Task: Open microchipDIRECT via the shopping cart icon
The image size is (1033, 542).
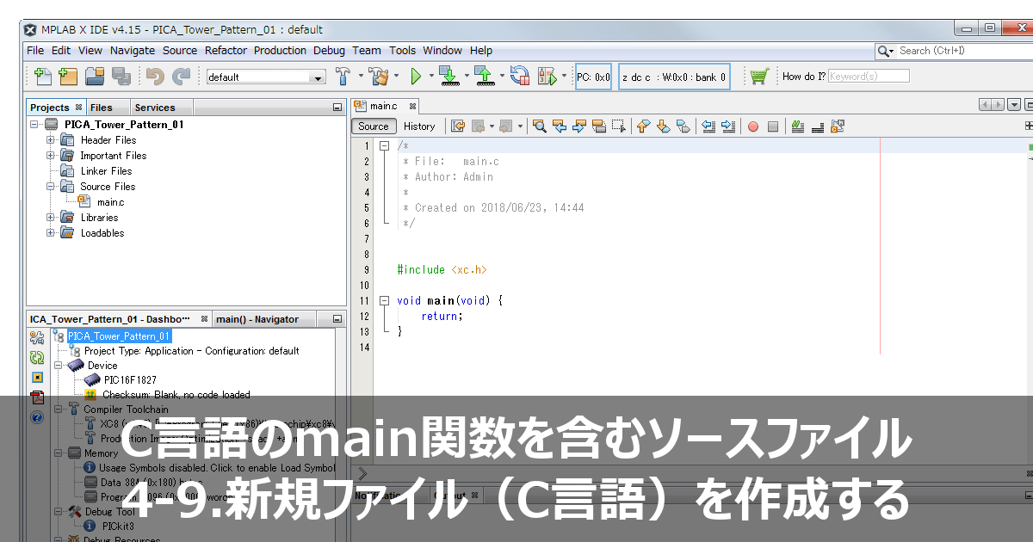Action: (758, 76)
